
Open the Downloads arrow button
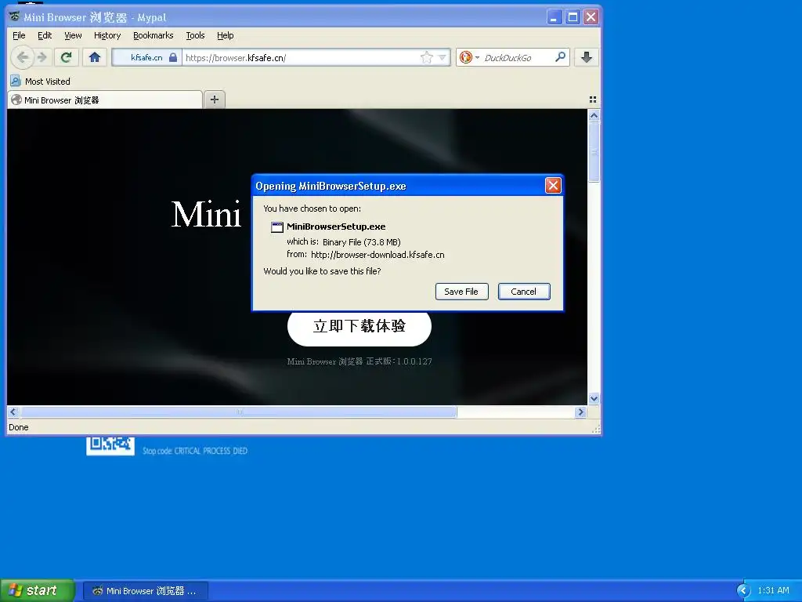pyautogui.click(x=586, y=57)
